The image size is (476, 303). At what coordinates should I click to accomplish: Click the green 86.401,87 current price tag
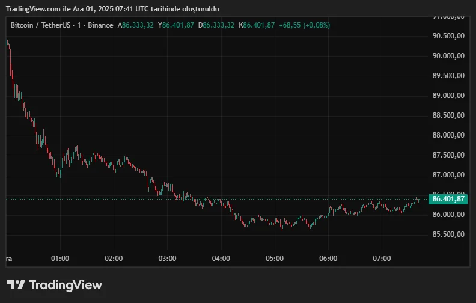click(x=448, y=199)
